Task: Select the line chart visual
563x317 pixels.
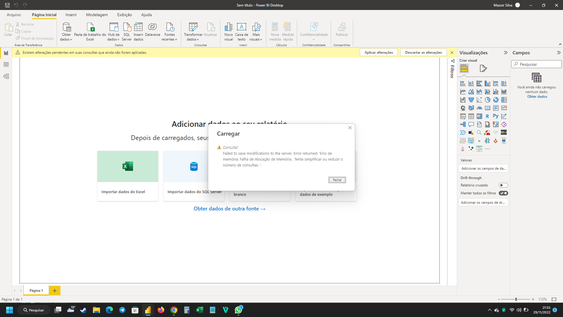Action: coord(463,92)
